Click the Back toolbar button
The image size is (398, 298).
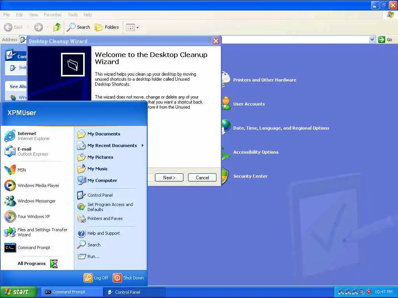(14, 27)
